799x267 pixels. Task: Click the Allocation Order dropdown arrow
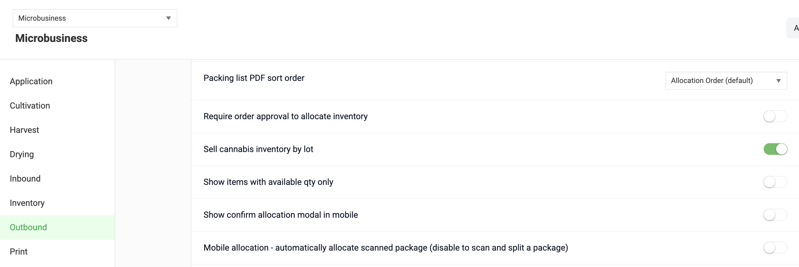point(779,81)
